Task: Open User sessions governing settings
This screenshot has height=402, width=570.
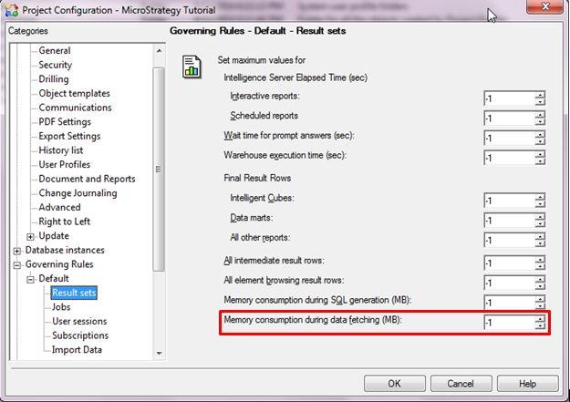Action: pyautogui.click(x=79, y=321)
